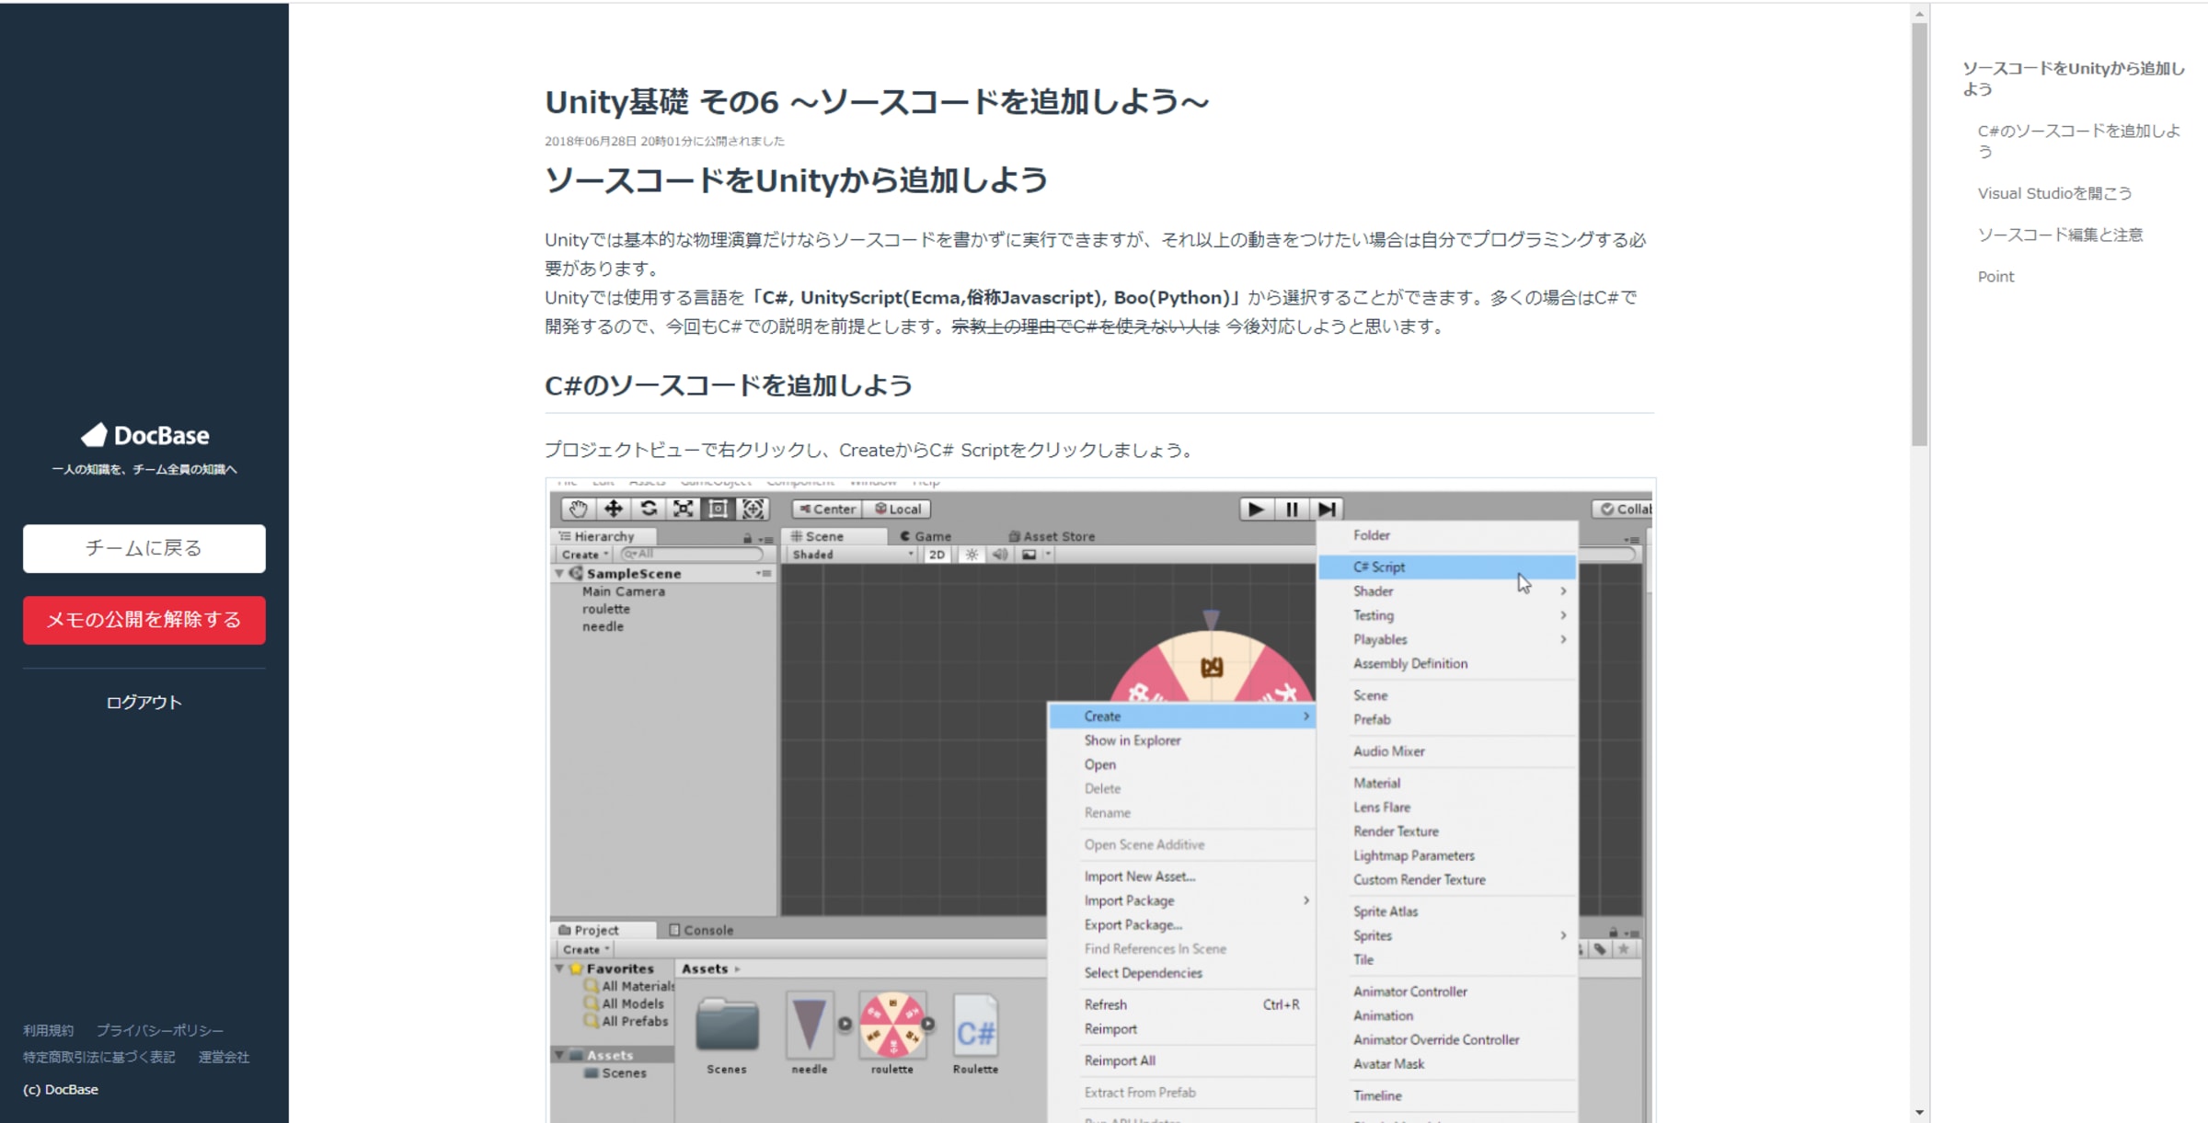The height and width of the screenshot is (1123, 2208).
Task: Select the Scale tool icon
Action: [683, 509]
